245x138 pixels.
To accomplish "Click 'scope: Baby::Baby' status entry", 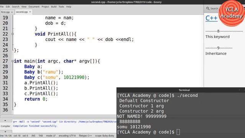I will (x=105, y=136).
